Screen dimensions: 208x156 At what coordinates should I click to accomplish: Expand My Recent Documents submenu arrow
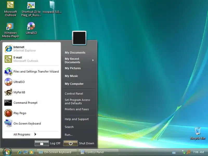click(x=93, y=60)
